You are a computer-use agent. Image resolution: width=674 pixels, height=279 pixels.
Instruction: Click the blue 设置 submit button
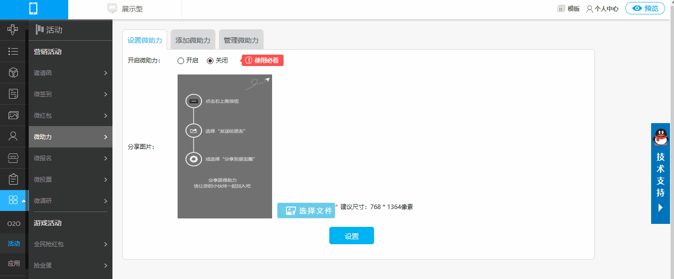tap(351, 236)
